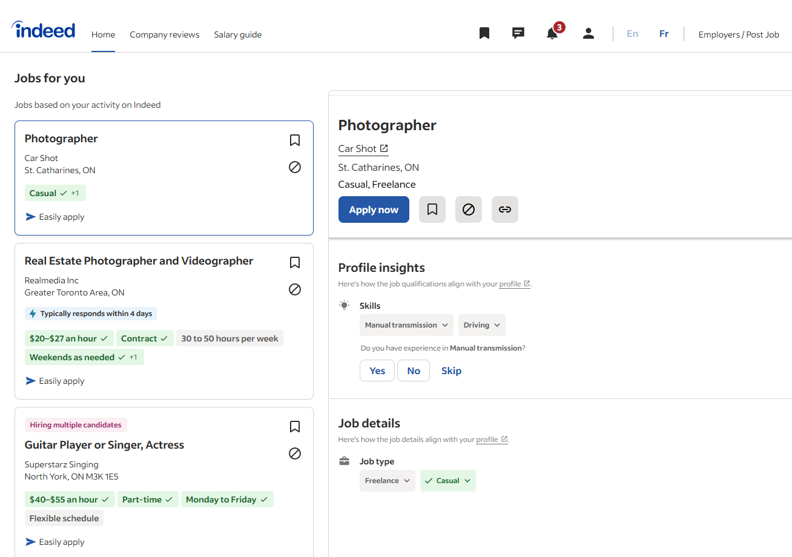The height and width of the screenshot is (557, 792).
Task: Click Indeed logo to go home
Action: pos(44,30)
